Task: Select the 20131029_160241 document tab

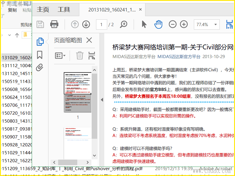Action: [x=112, y=10]
